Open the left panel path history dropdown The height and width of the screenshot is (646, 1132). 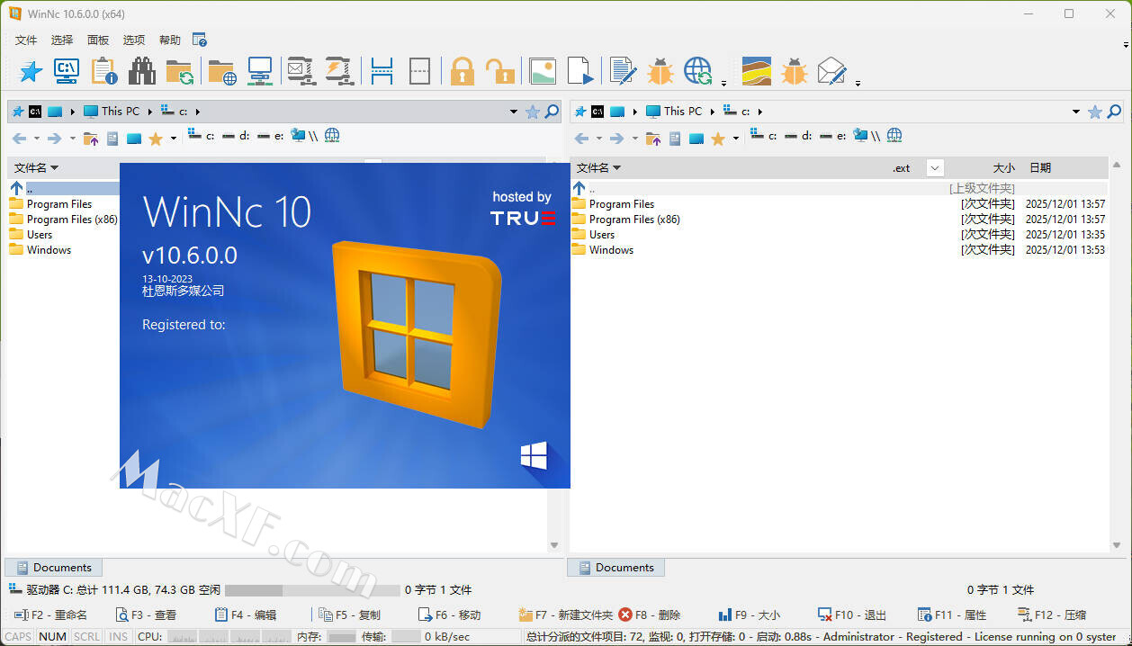point(514,112)
